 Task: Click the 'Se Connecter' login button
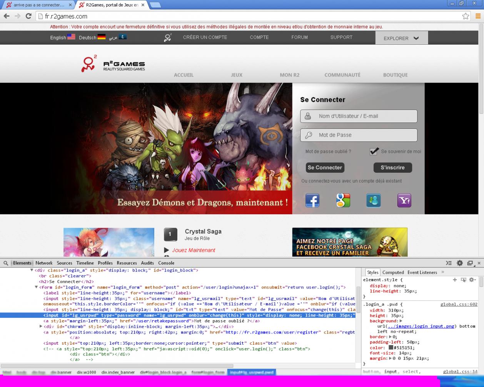[325, 168]
